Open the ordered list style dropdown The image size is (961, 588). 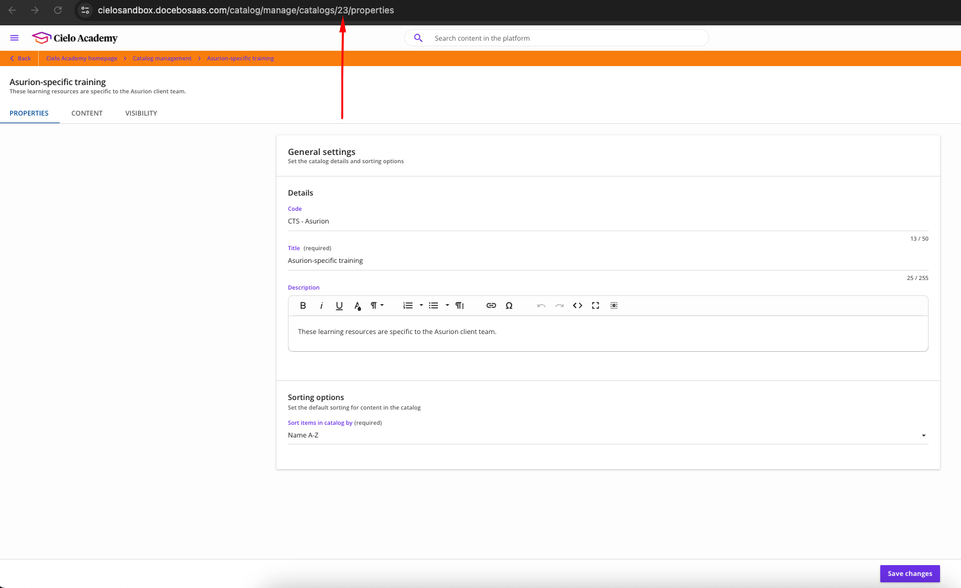point(421,305)
